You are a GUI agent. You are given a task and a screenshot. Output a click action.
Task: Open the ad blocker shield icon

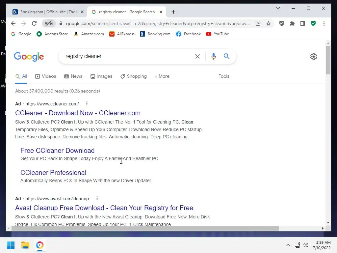(282, 23)
